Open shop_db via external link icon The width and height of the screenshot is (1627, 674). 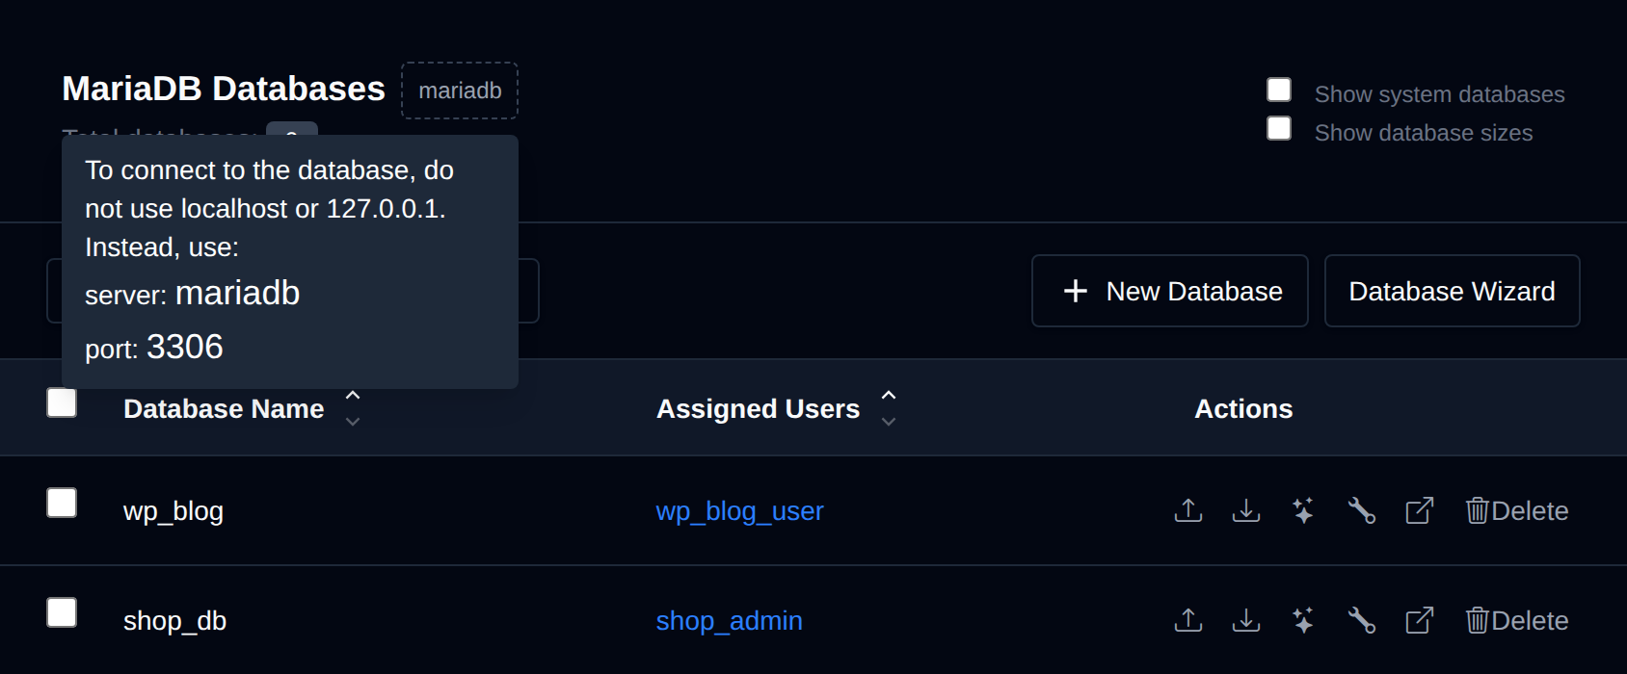(x=1420, y=620)
